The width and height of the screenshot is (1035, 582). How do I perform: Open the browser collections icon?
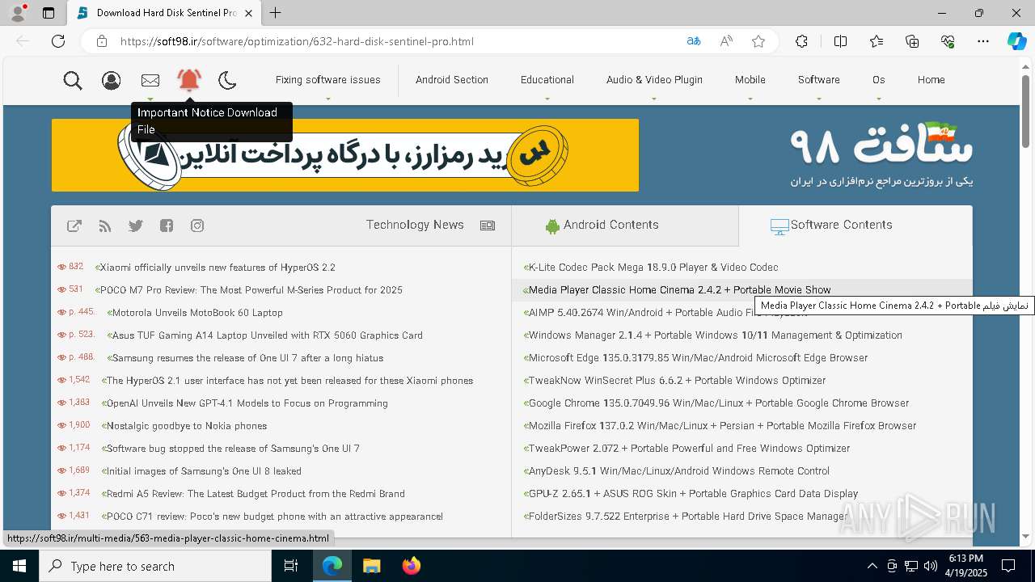click(x=912, y=41)
